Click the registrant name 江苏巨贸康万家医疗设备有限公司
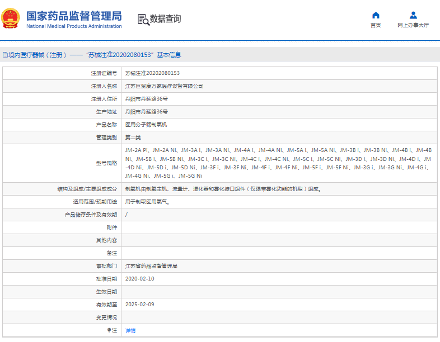Screen dimensions: 440x342 [164, 86]
